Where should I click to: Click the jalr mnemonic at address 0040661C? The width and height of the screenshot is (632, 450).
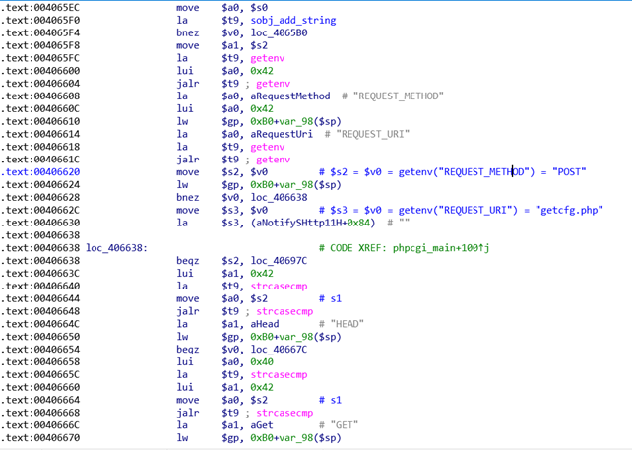click(x=188, y=160)
